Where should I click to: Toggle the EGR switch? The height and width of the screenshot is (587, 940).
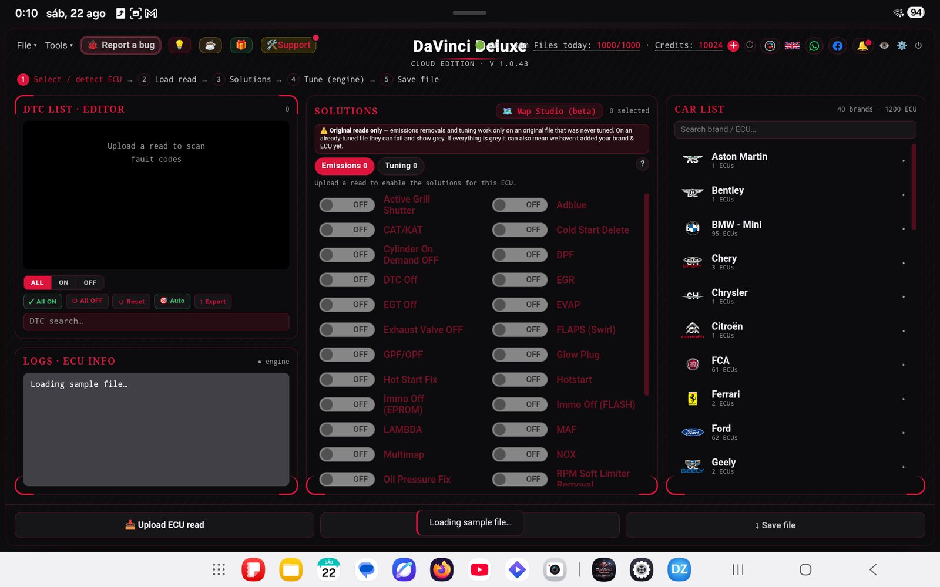(x=520, y=279)
